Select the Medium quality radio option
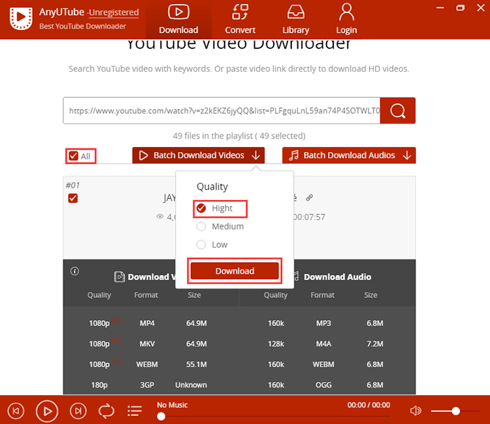Screen dimensions: 490x424 click(201, 227)
